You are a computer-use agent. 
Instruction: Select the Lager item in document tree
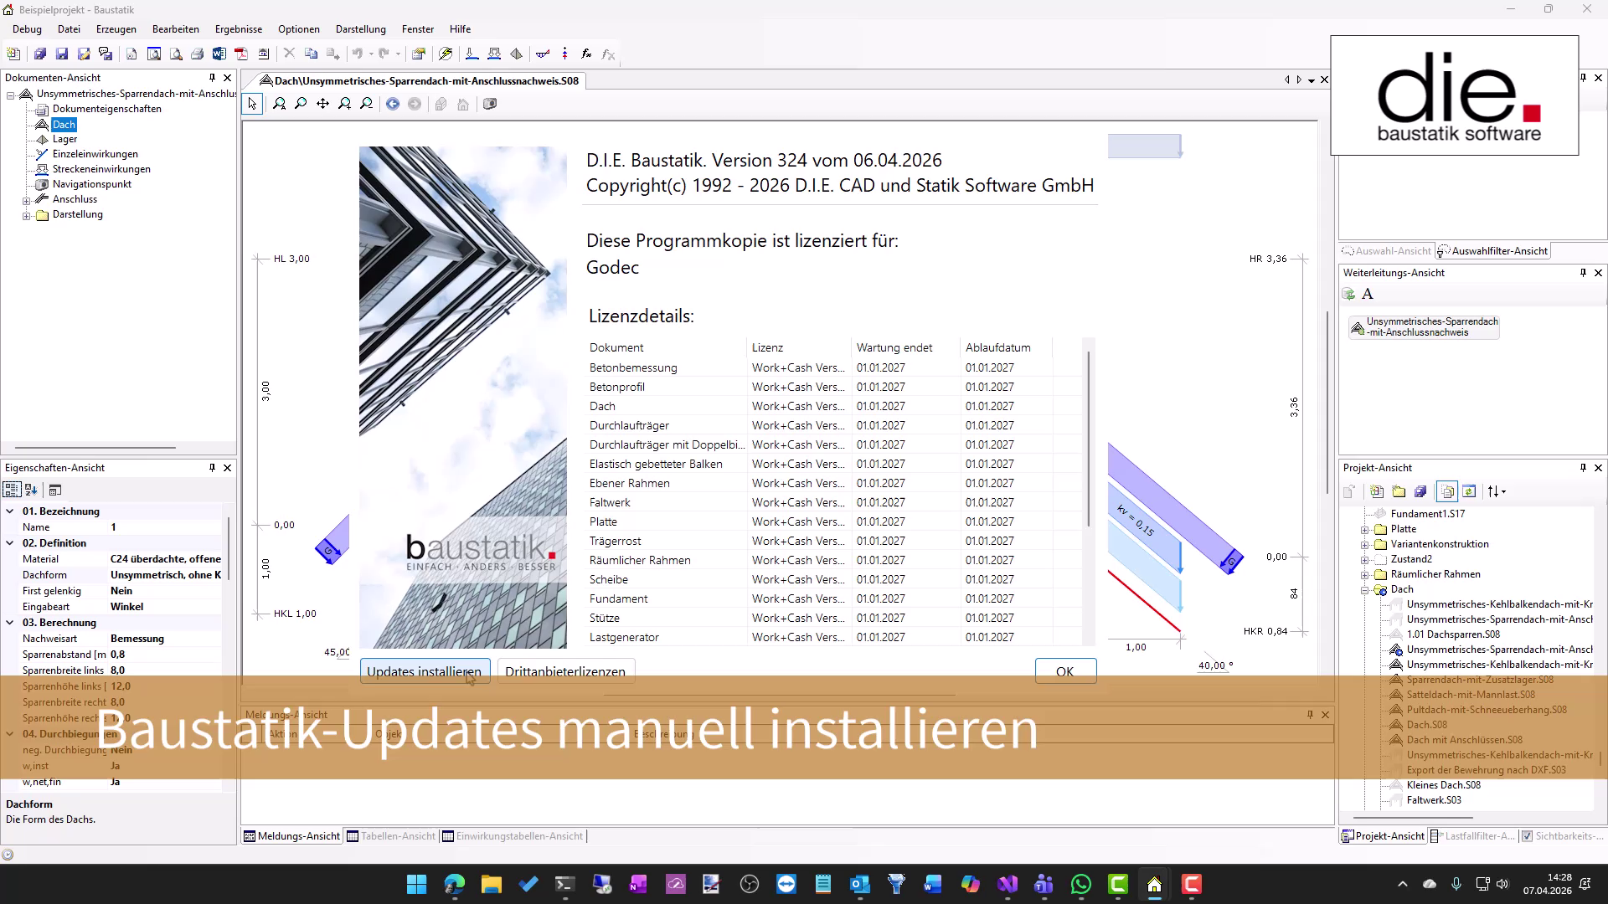(x=64, y=139)
